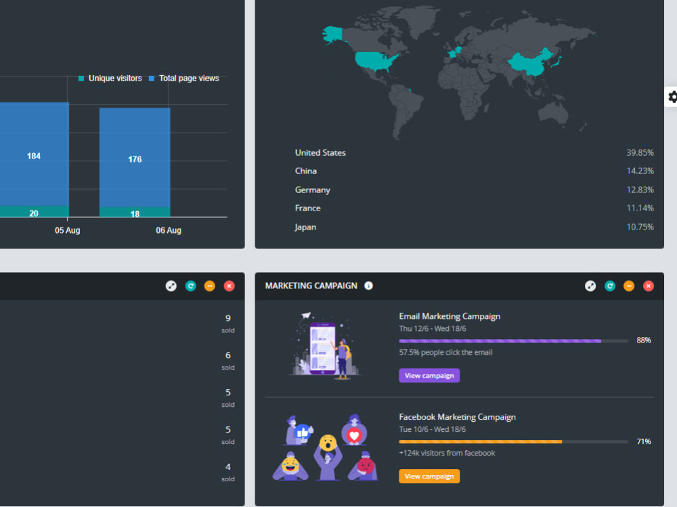Select the 176 page views bar

pos(135,158)
